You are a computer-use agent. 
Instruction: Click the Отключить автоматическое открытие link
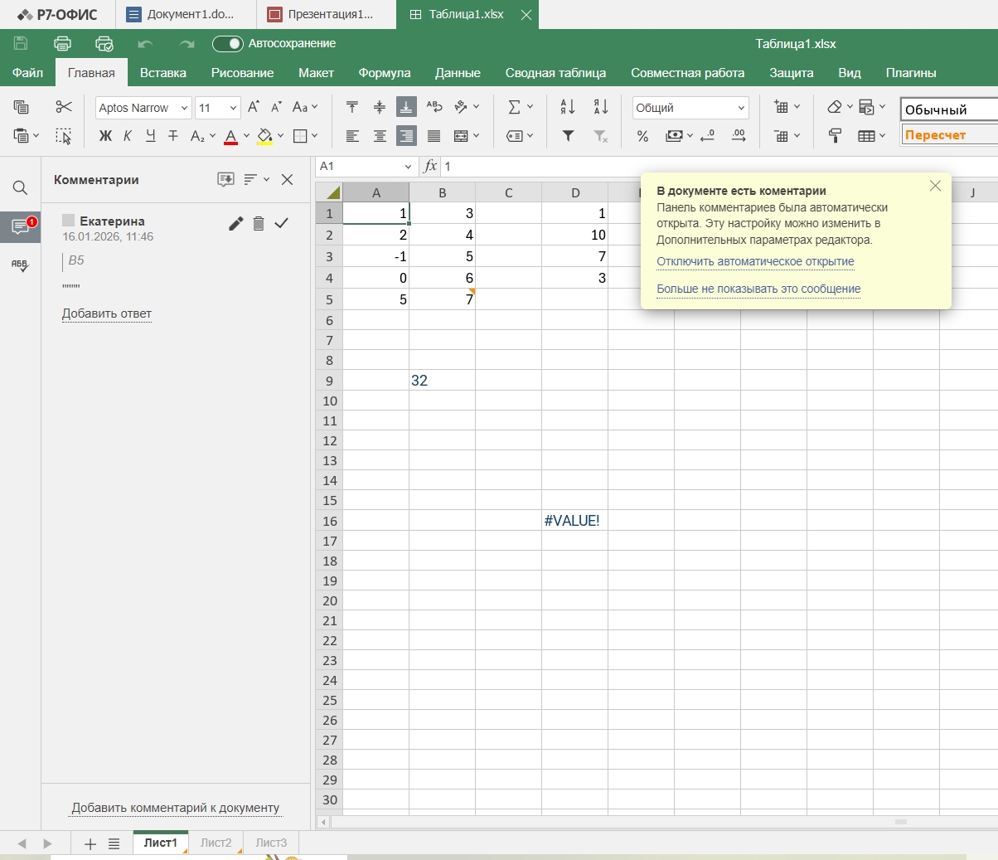(755, 261)
